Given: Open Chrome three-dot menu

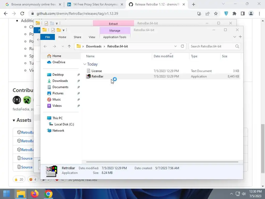Looking at the screenshot, I should pos(259,13).
